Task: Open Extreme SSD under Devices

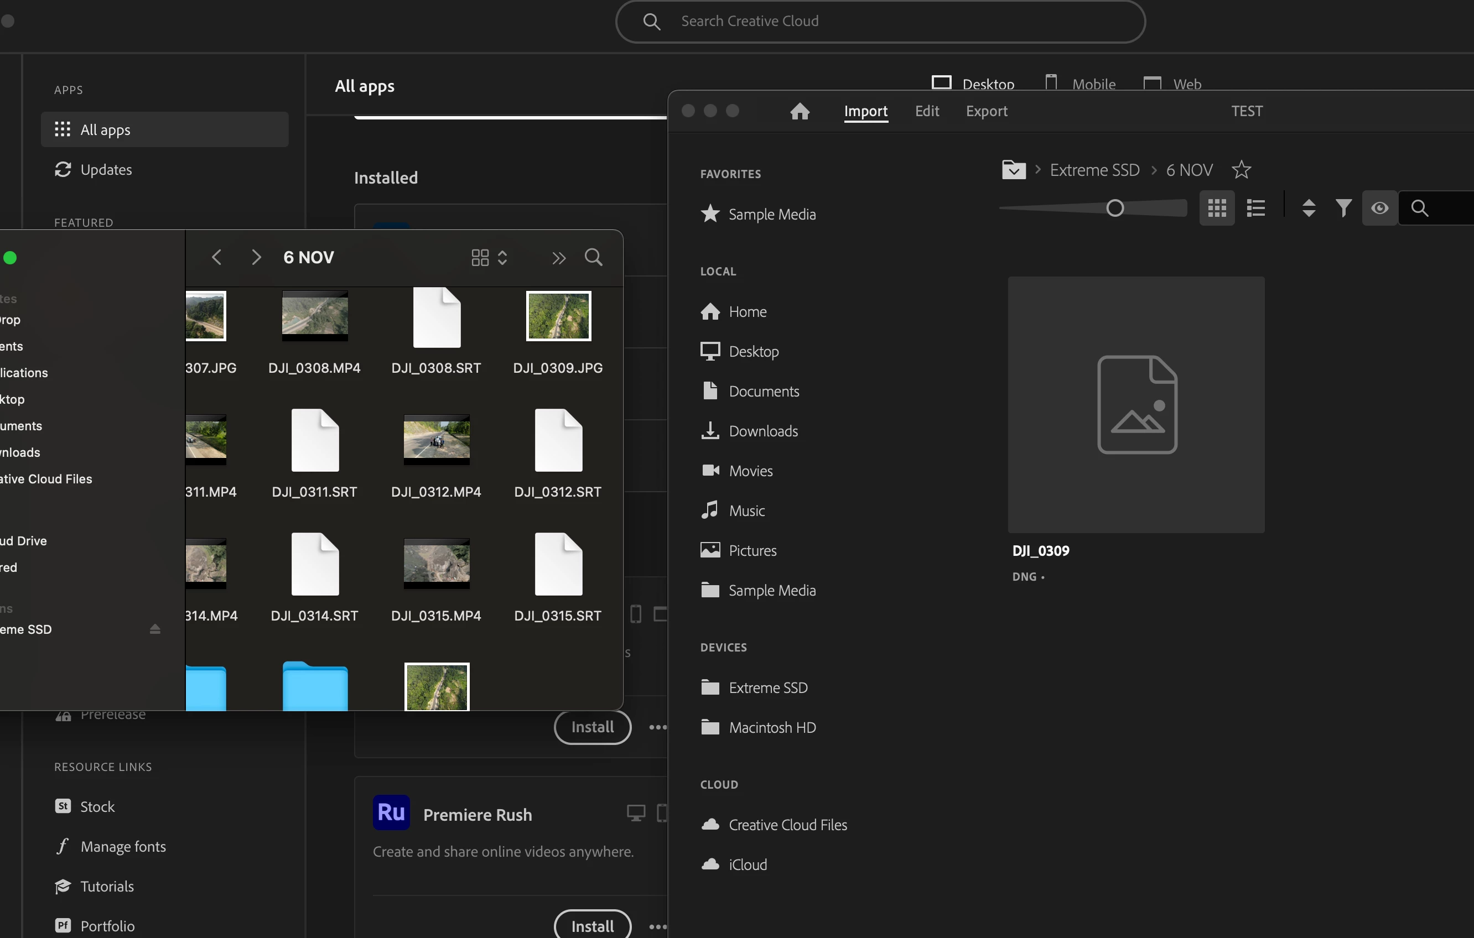Action: (x=767, y=688)
